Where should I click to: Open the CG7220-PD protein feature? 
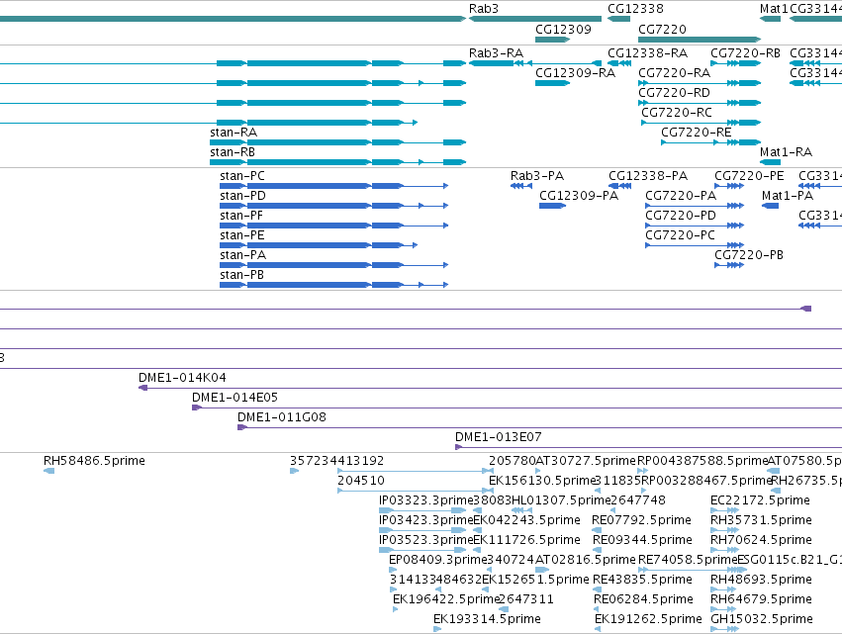click(695, 226)
